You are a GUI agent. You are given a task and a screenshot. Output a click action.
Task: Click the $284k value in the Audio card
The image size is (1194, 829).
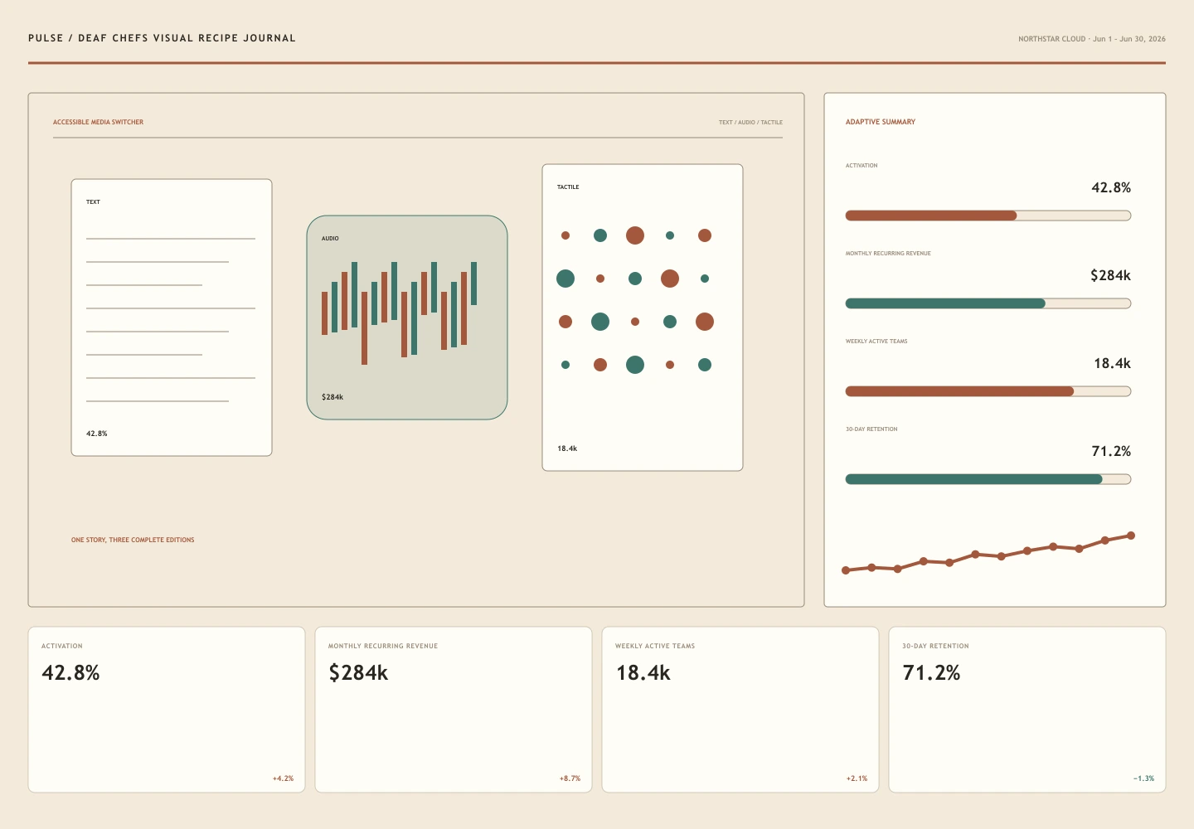coord(332,397)
